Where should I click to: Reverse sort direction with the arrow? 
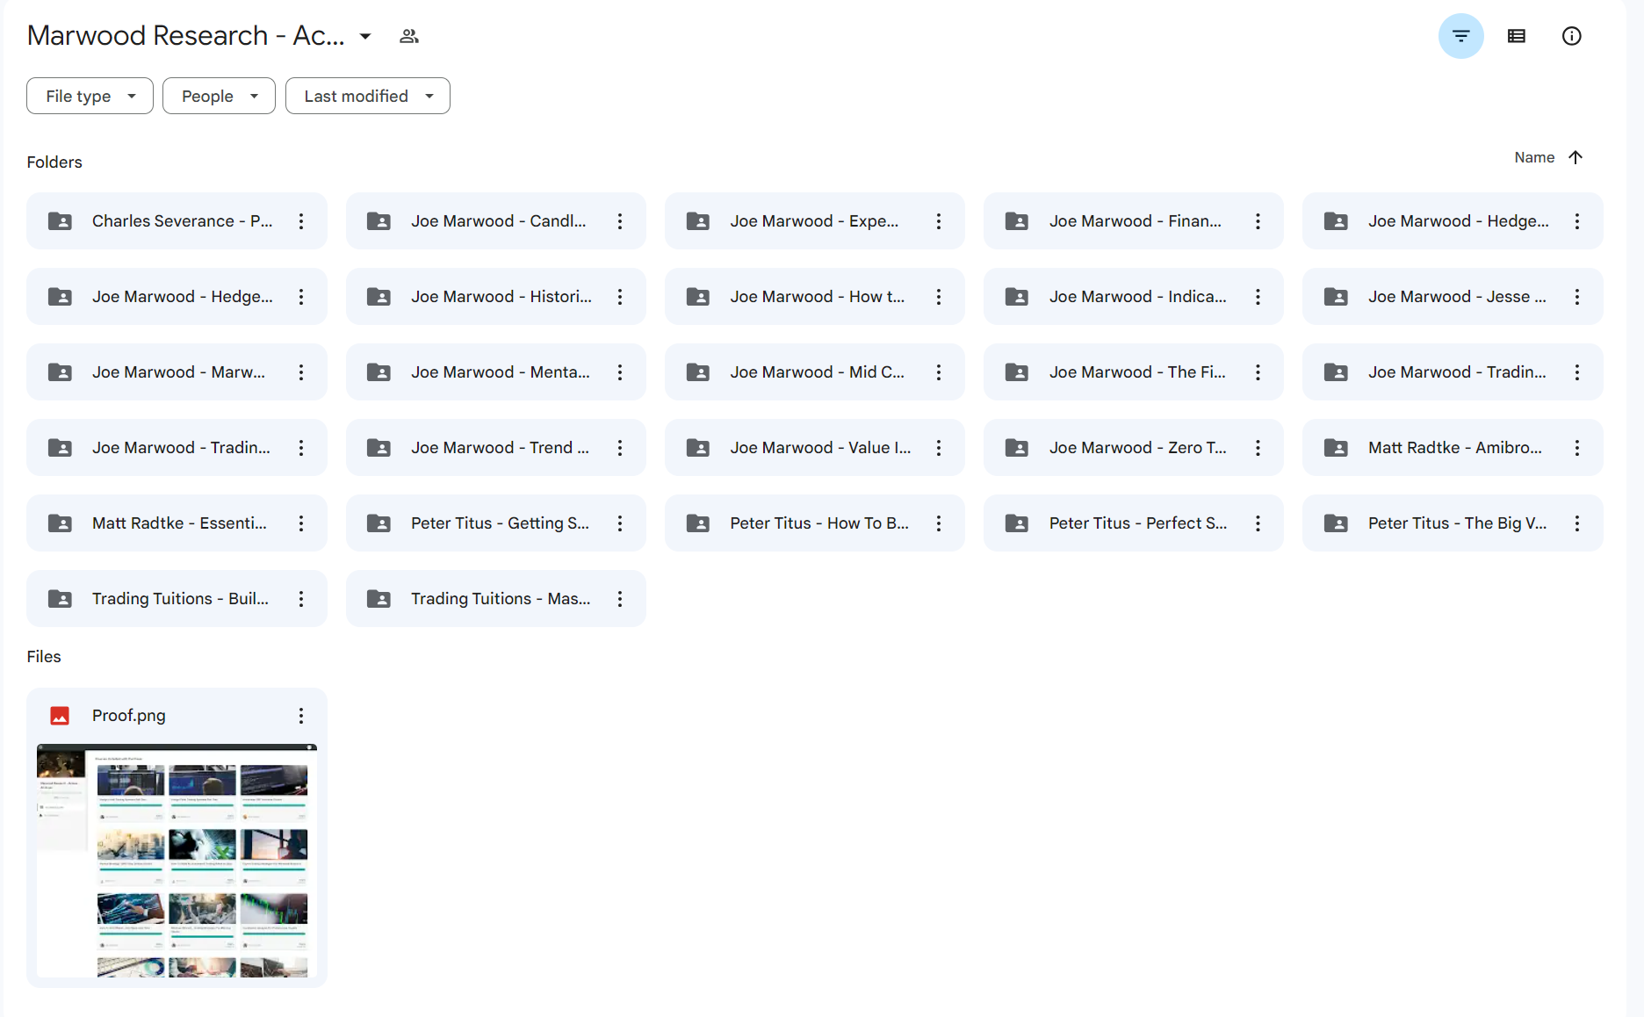pos(1575,157)
